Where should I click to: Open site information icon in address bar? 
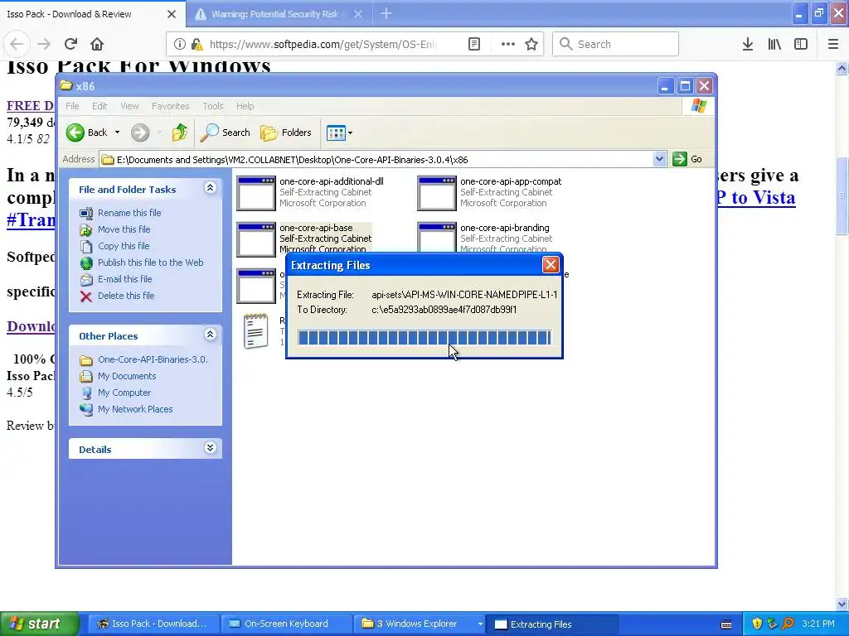(180, 45)
